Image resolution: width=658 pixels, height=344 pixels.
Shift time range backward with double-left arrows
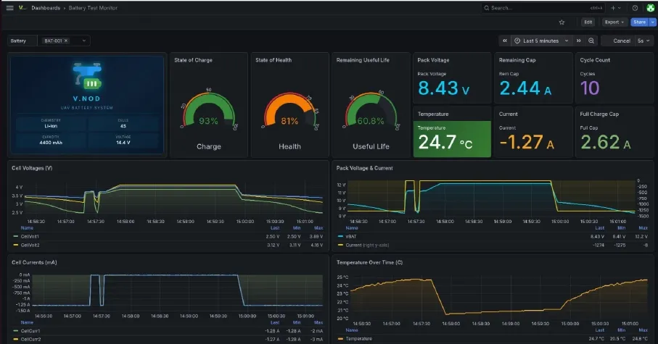[505, 41]
